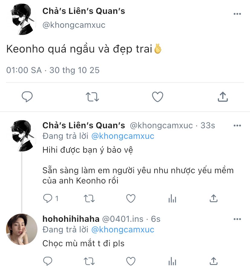Open the more options menu on the main tweet

point(237,14)
